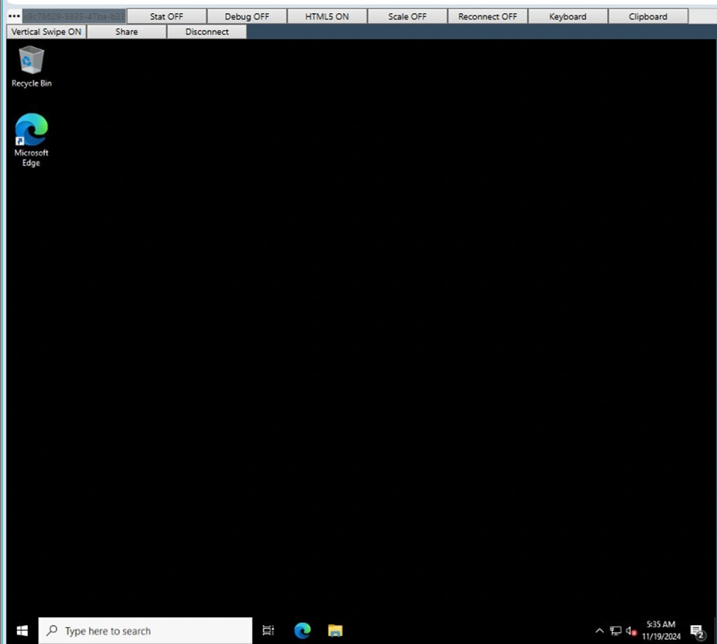Click the Type here to search box

145,631
